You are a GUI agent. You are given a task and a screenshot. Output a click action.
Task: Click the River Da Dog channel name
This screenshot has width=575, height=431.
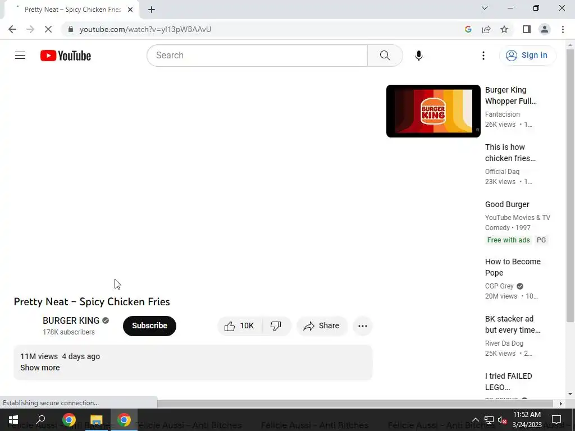504,343
